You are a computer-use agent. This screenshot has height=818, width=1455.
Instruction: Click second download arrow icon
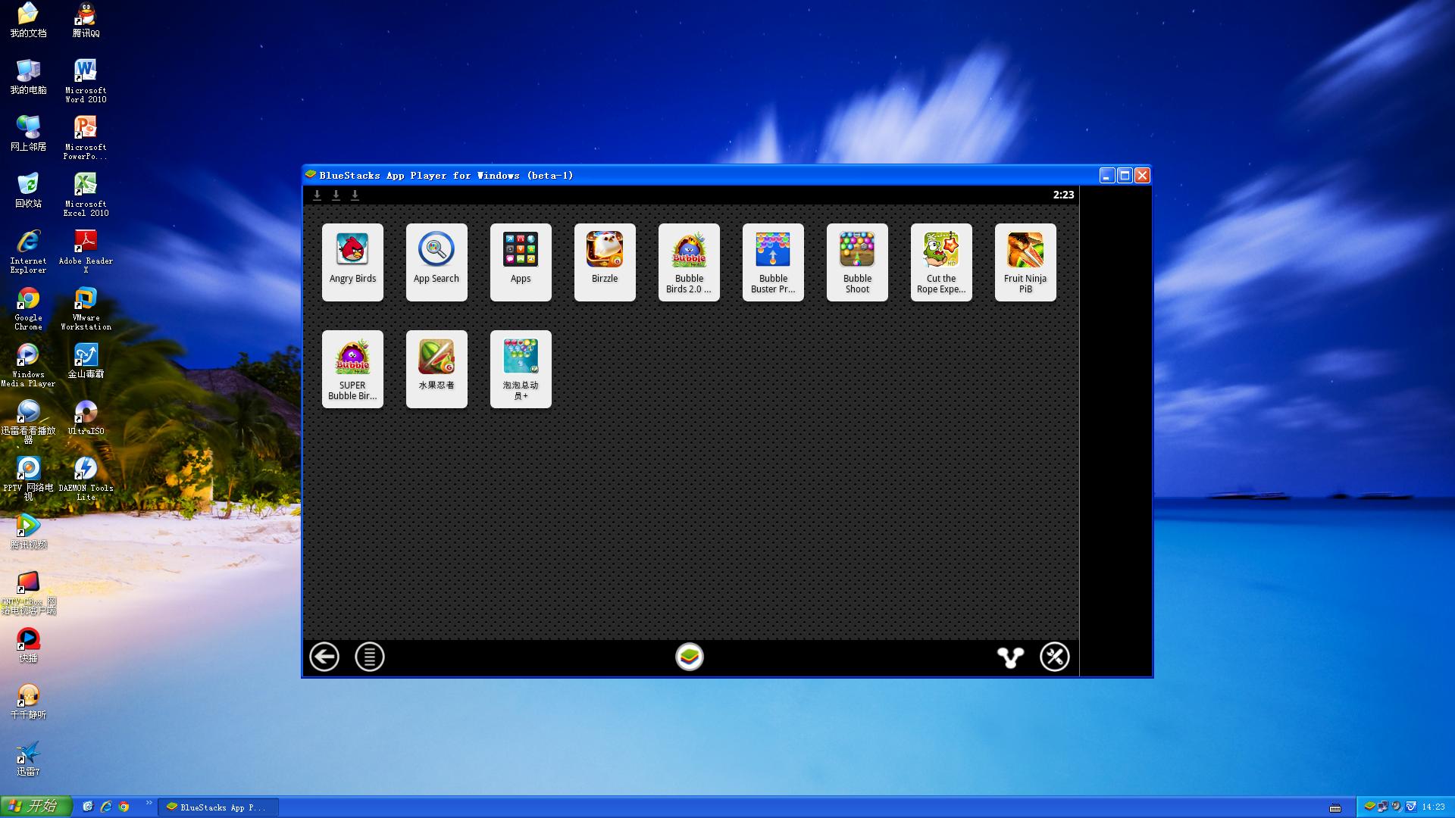tap(336, 195)
